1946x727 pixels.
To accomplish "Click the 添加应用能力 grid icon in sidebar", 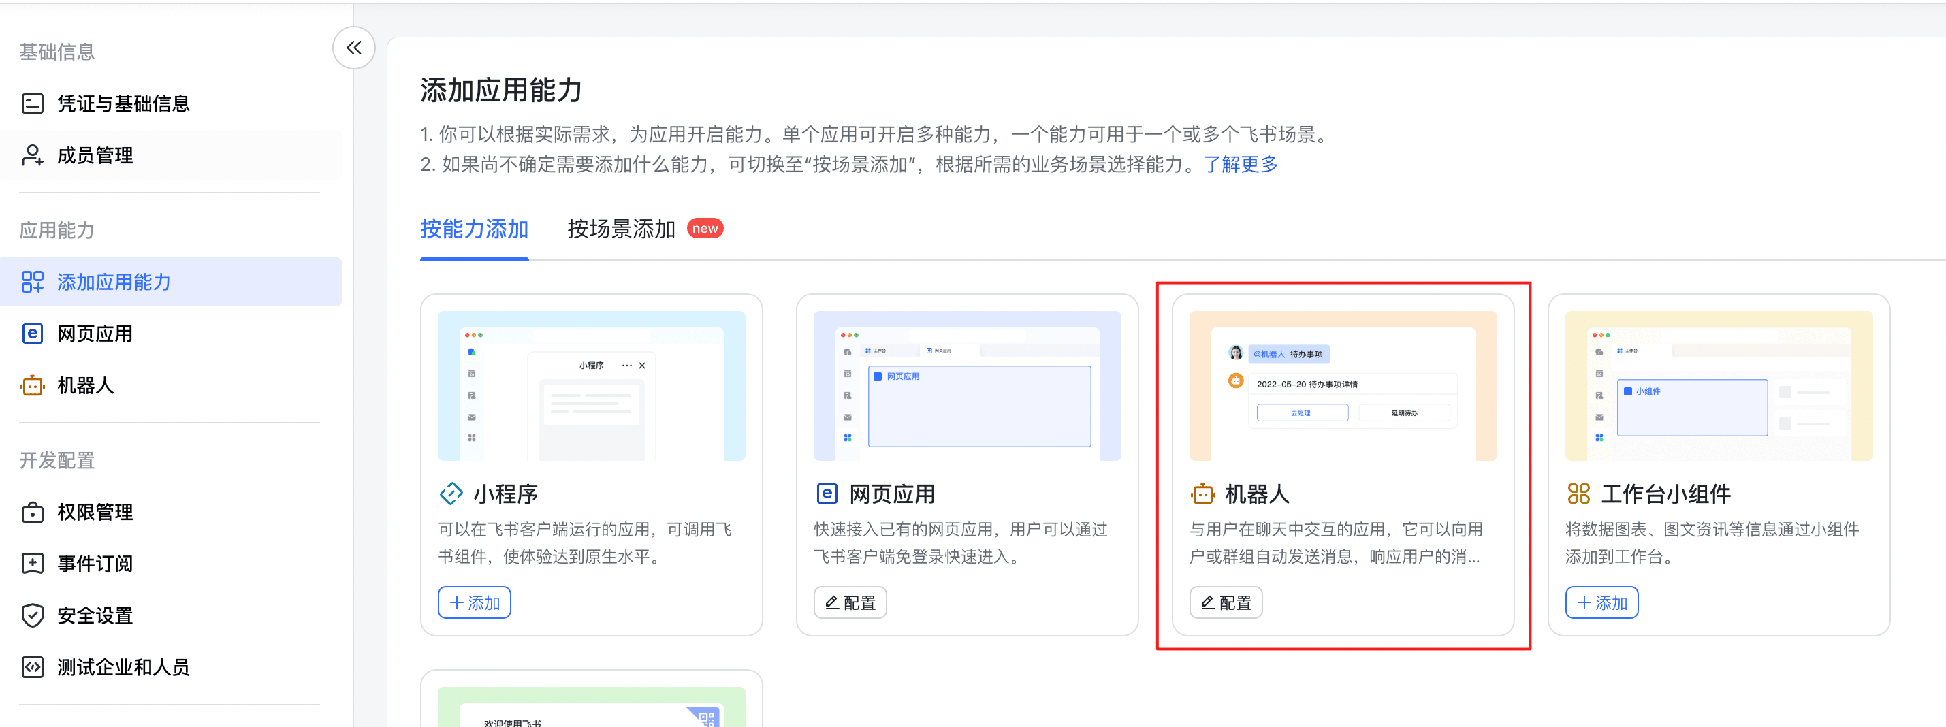I will pos(33,282).
